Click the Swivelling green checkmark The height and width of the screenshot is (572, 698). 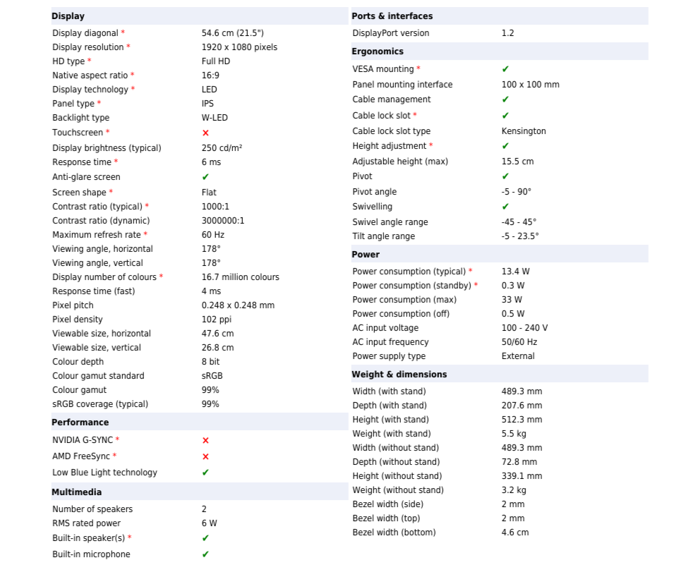[505, 207]
